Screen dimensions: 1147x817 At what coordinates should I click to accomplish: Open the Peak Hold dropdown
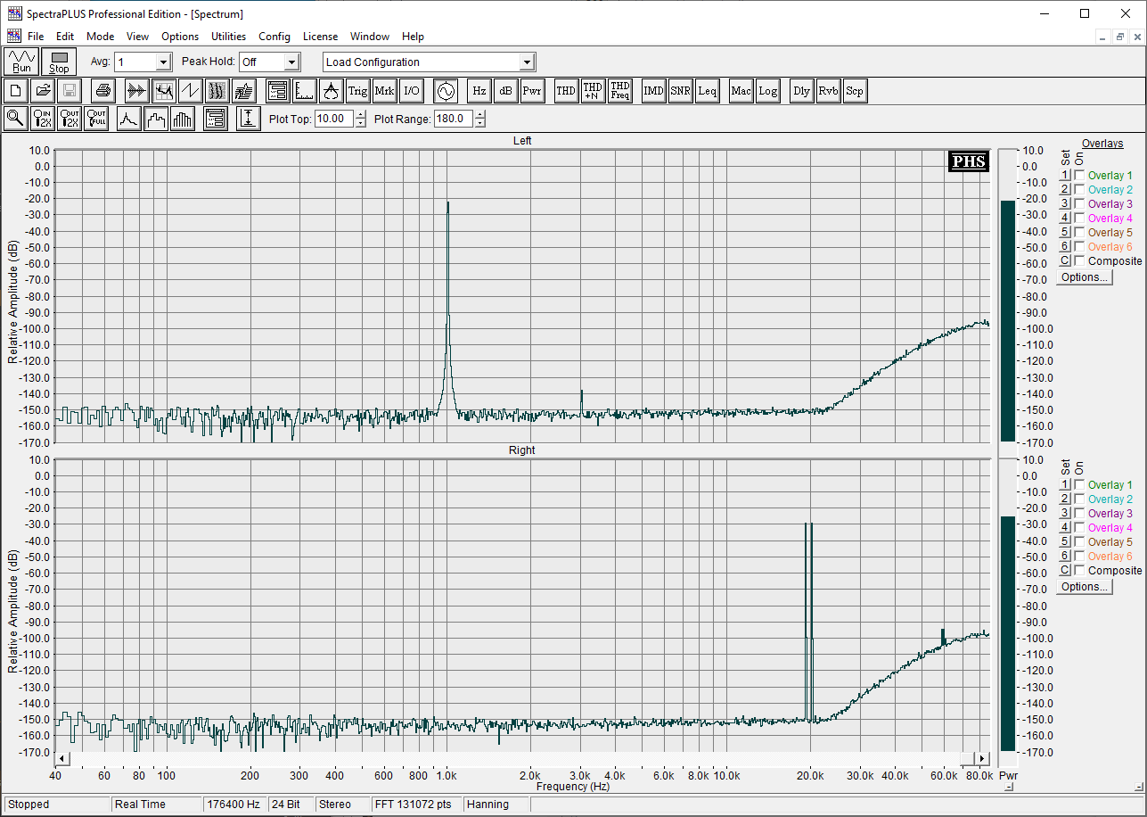pyautogui.click(x=291, y=62)
